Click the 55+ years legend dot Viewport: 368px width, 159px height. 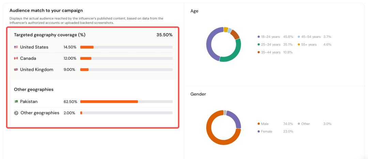click(x=299, y=45)
